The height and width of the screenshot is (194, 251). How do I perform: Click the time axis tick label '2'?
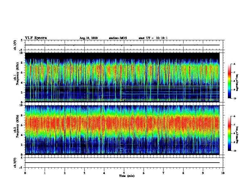tap(65, 173)
